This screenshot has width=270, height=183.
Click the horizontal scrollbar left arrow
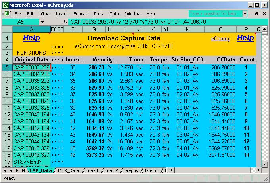pos(171,170)
